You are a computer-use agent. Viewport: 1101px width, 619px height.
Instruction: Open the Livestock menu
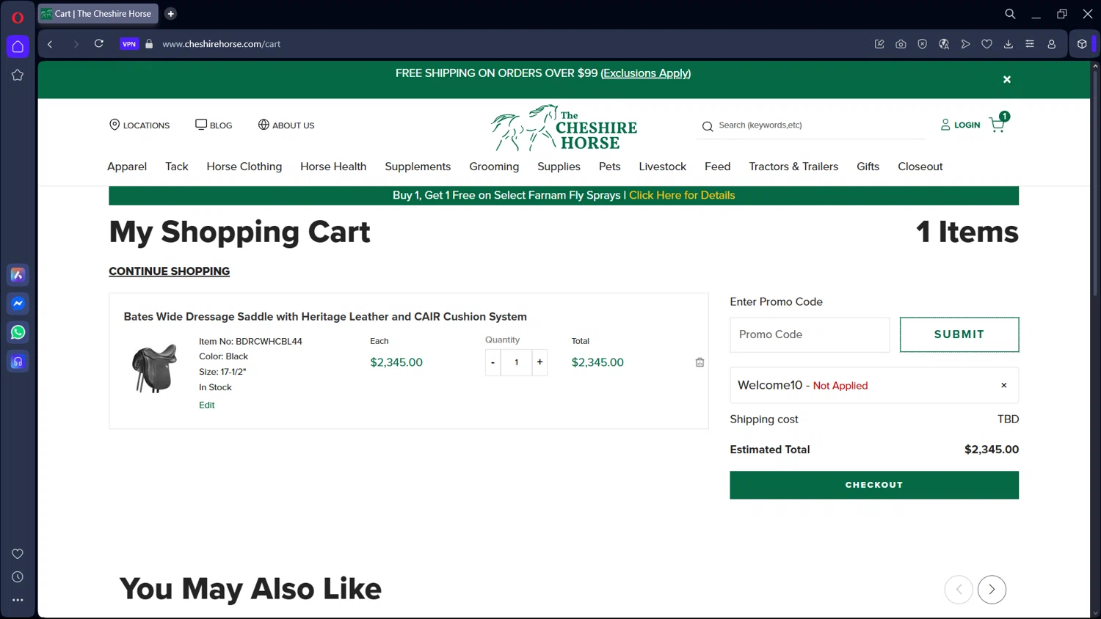663,166
